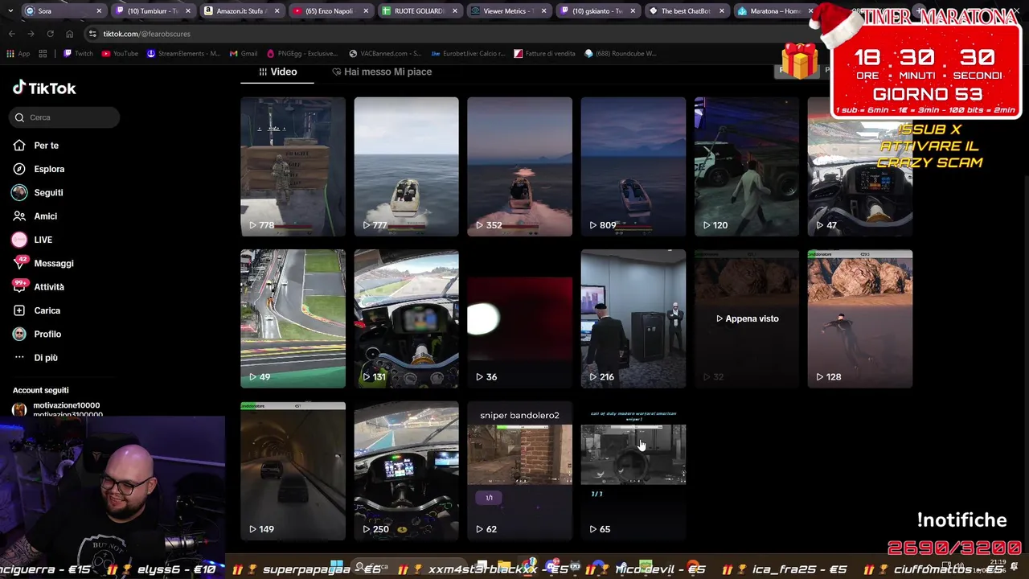The width and height of the screenshot is (1029, 579).
Task: Click the browser home icon
Action: [x=69, y=34]
